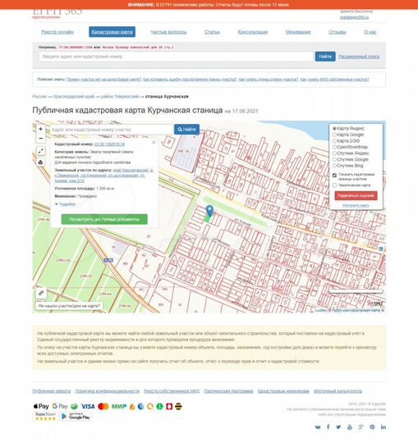Click район Темрюкский breadcrumb

[120, 96]
